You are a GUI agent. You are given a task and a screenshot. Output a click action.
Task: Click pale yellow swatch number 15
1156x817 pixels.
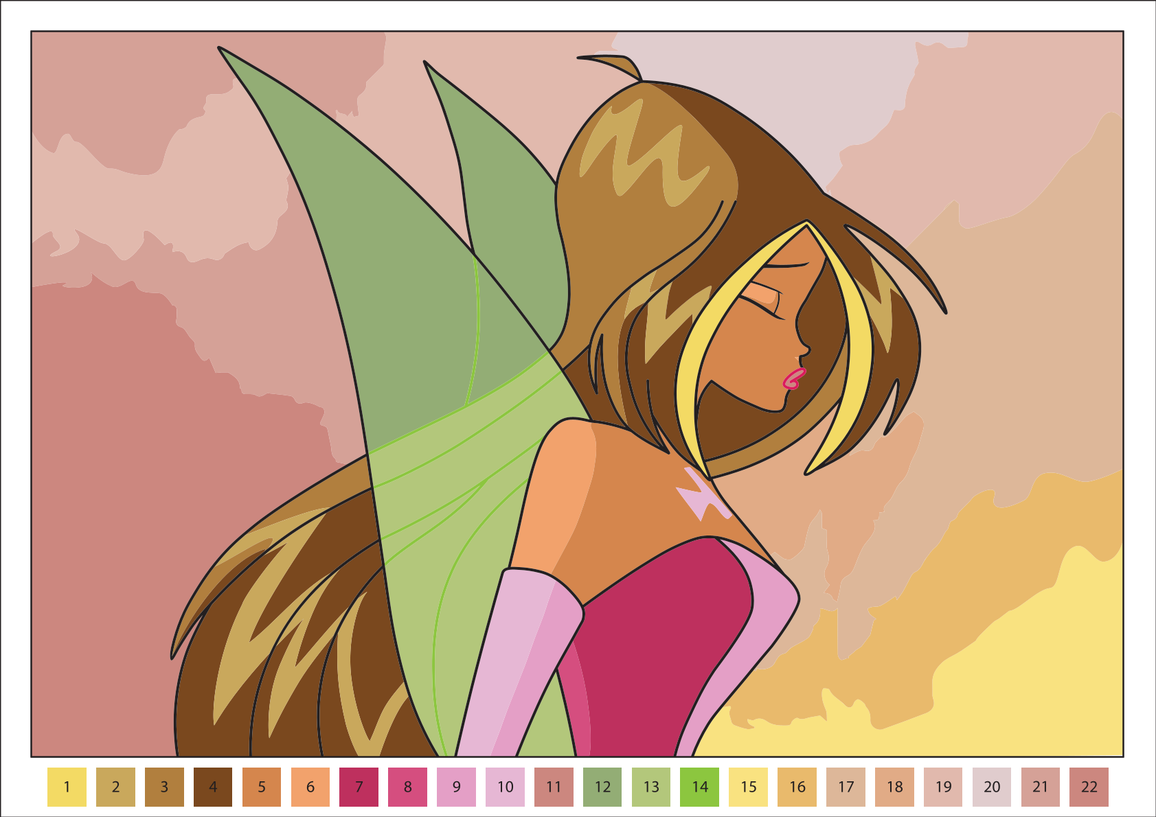749,787
